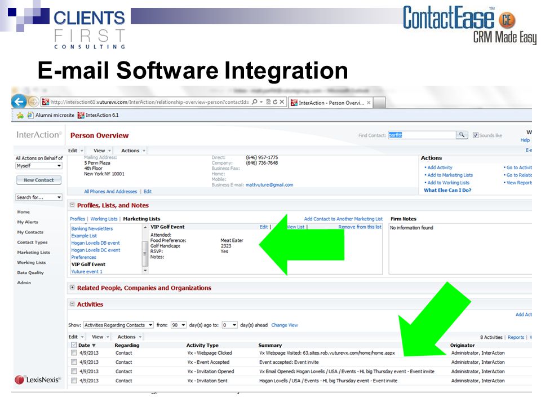
Task: Click Edit link for VIP Golf Event
Action: click(264, 227)
